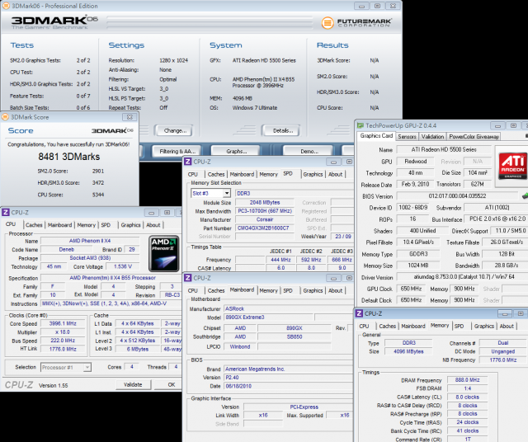The image size is (528, 442).
Task: Click the TechPowerUp GPU-Z title bar icon
Action: tap(361, 125)
